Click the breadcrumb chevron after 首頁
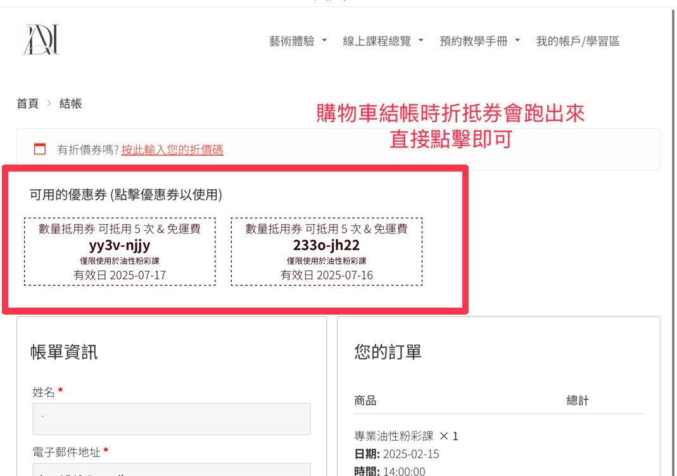This screenshot has height=476, width=677. click(x=49, y=104)
